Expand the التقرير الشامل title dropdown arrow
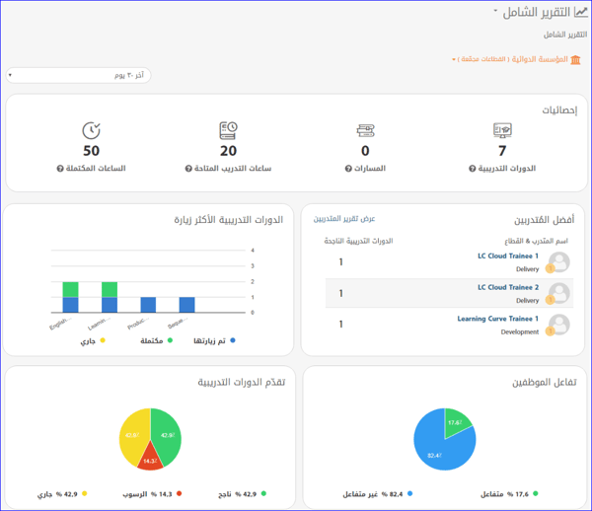 tap(495, 11)
